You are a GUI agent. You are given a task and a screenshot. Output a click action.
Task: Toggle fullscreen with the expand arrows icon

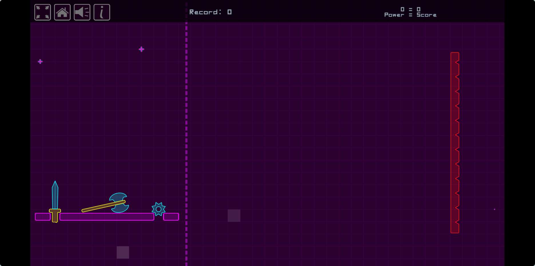click(43, 12)
